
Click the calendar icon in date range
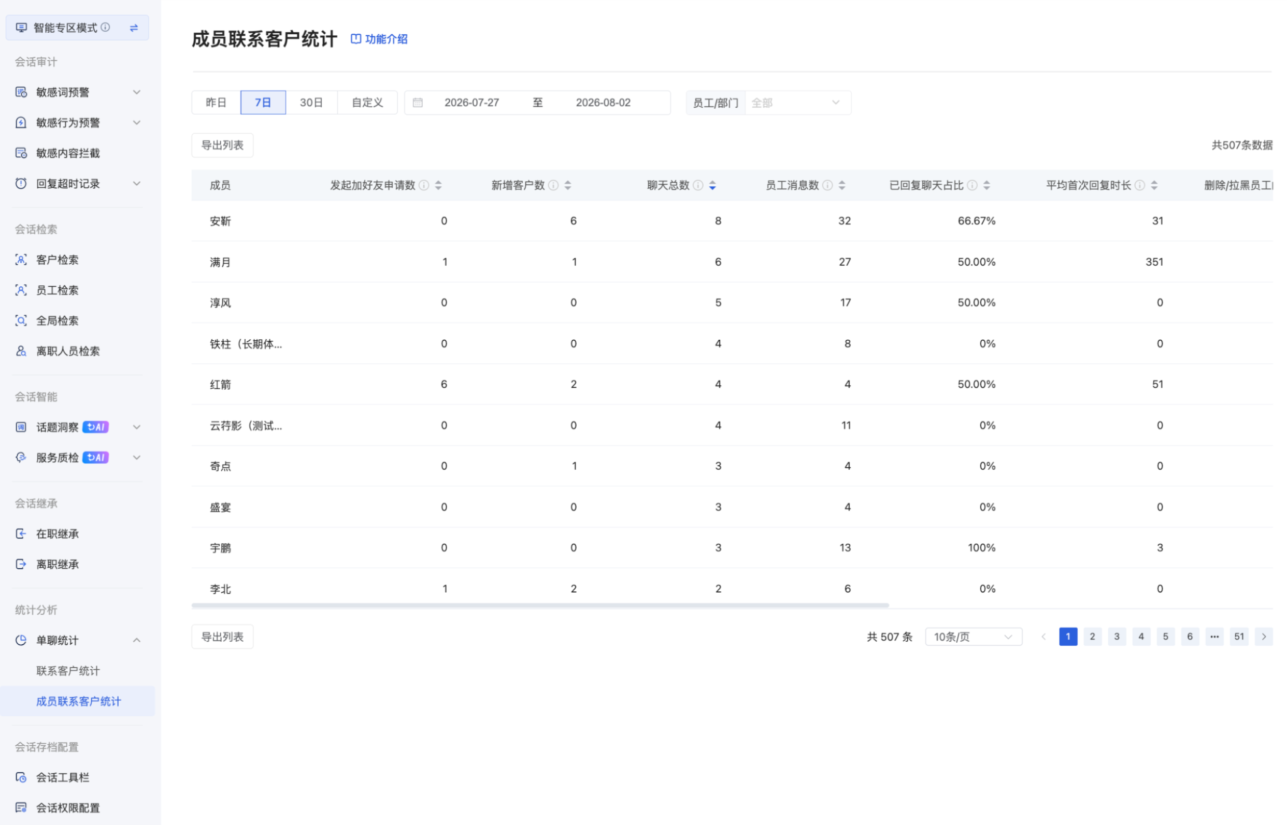click(x=418, y=103)
